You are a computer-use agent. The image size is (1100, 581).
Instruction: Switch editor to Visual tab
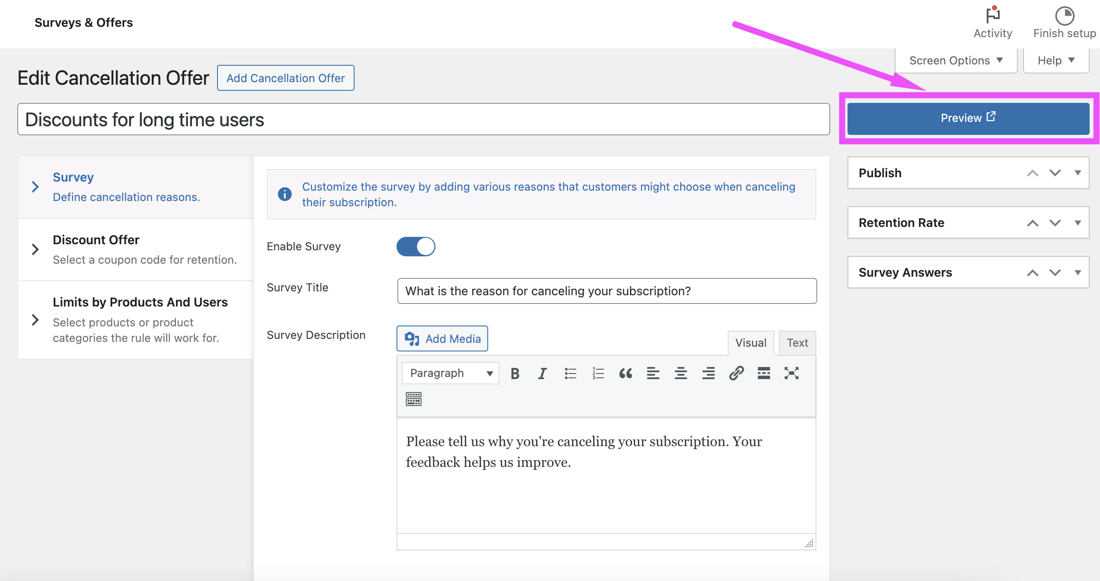[751, 343]
